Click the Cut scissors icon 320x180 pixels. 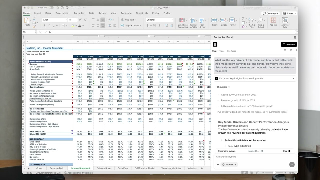(34, 19)
